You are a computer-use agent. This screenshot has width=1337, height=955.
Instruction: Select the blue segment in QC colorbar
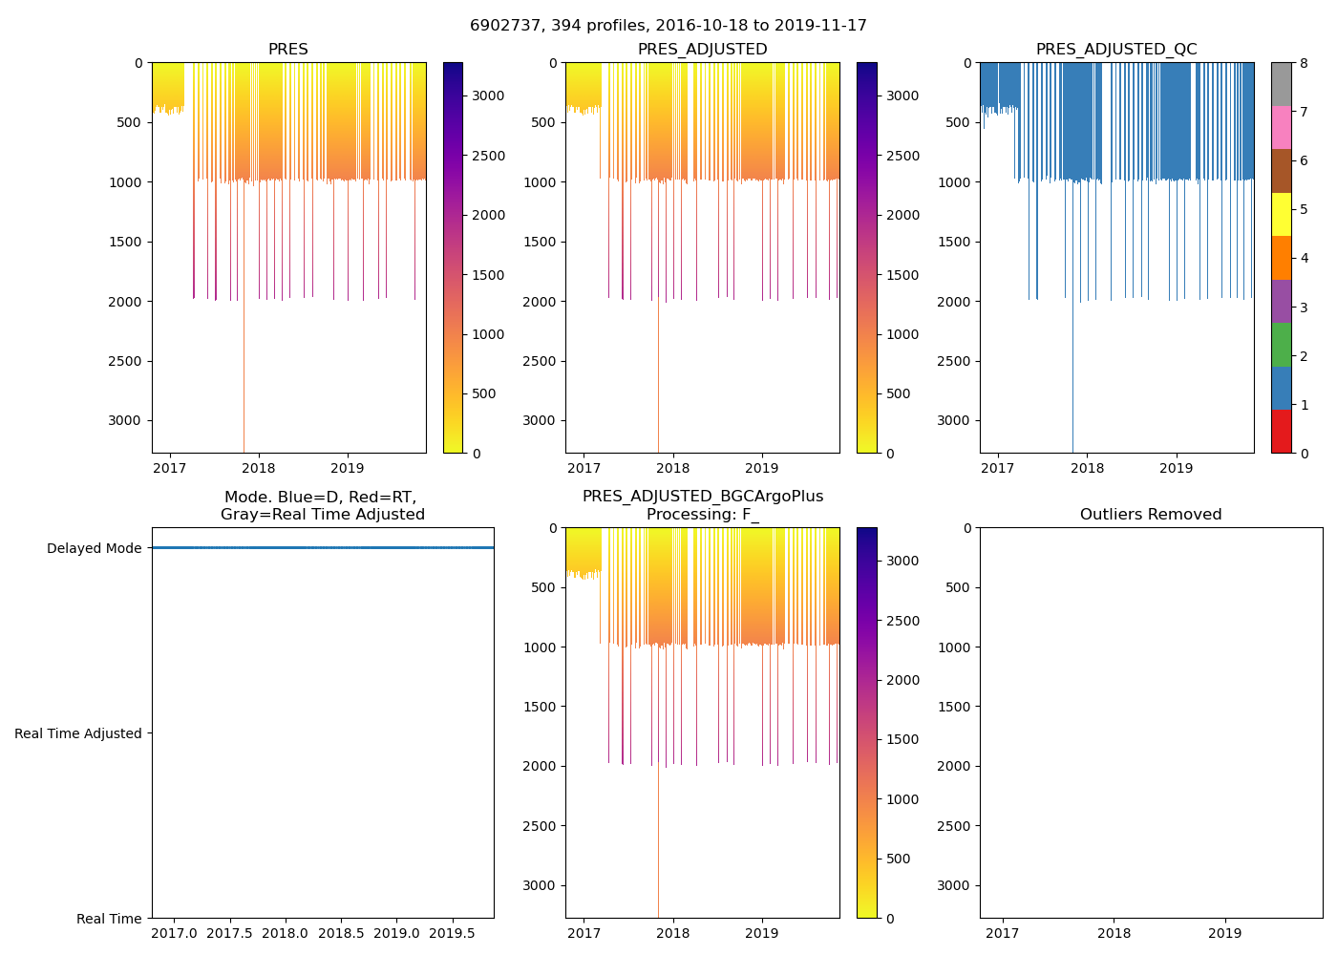[1281, 388]
